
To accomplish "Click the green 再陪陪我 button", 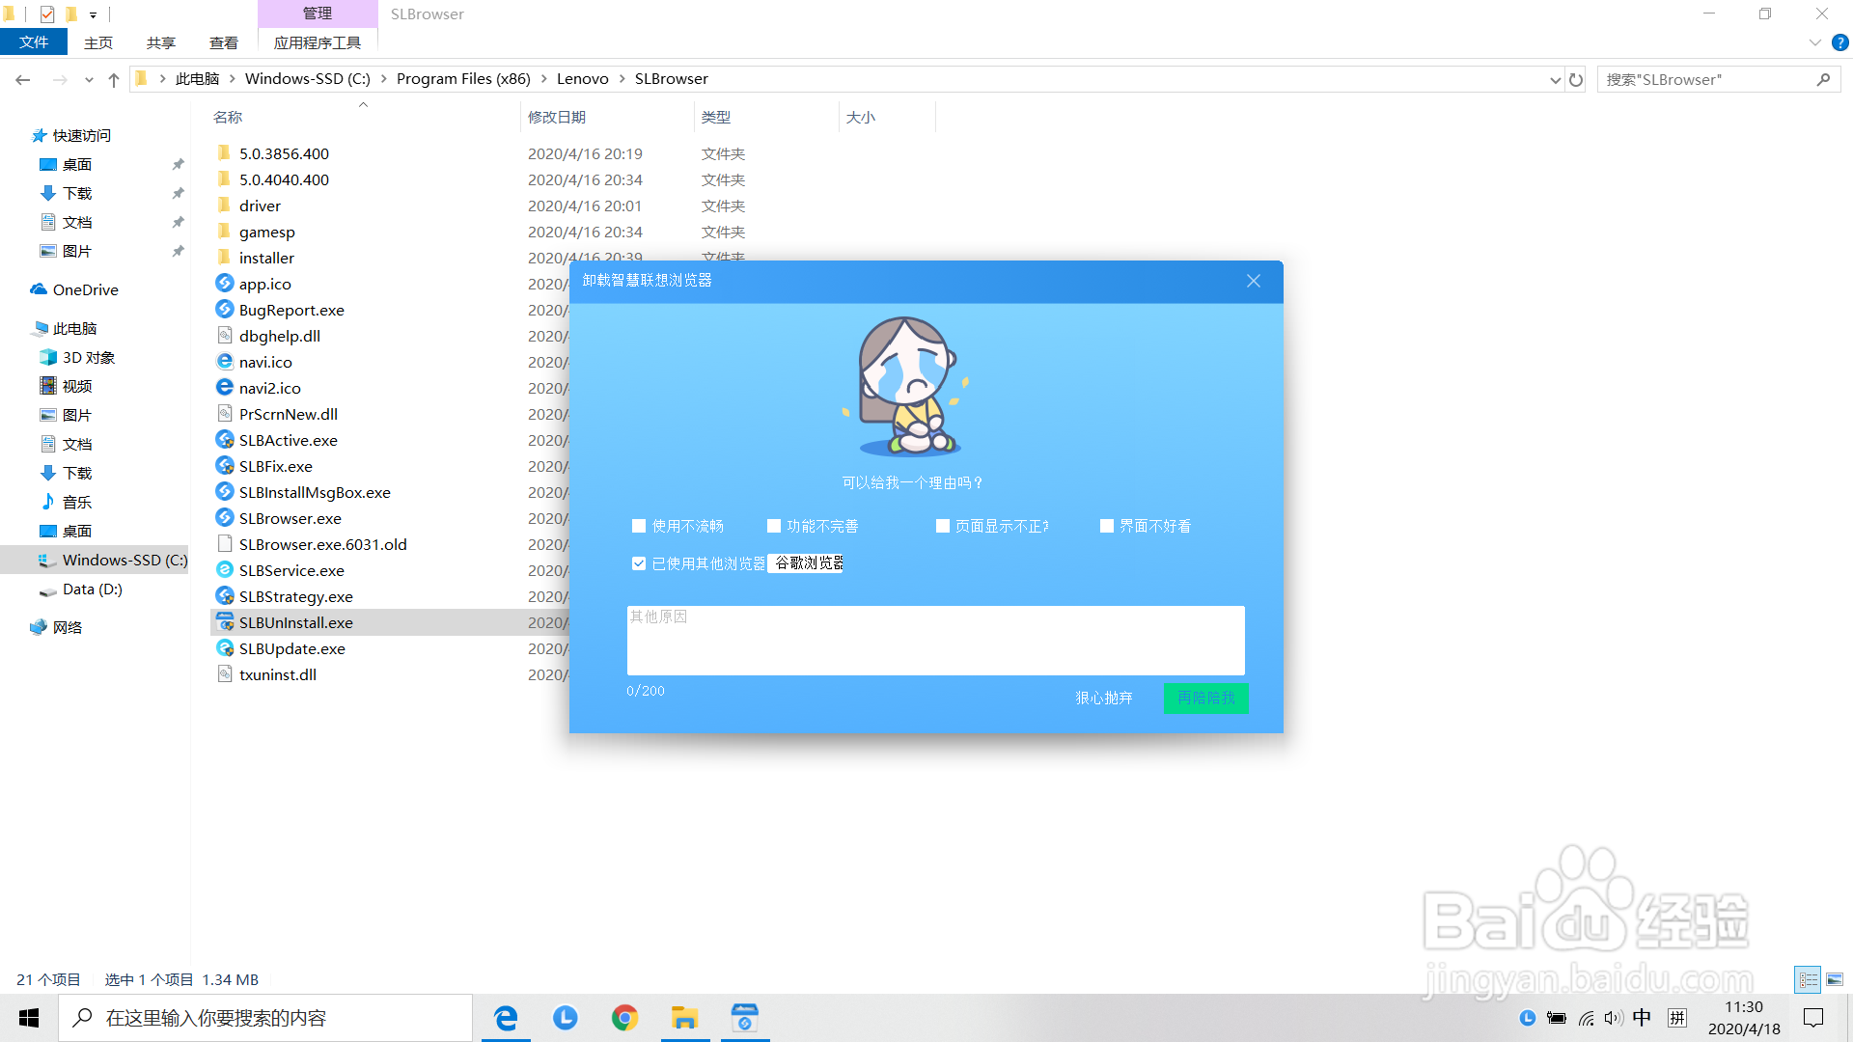I will point(1205,698).
